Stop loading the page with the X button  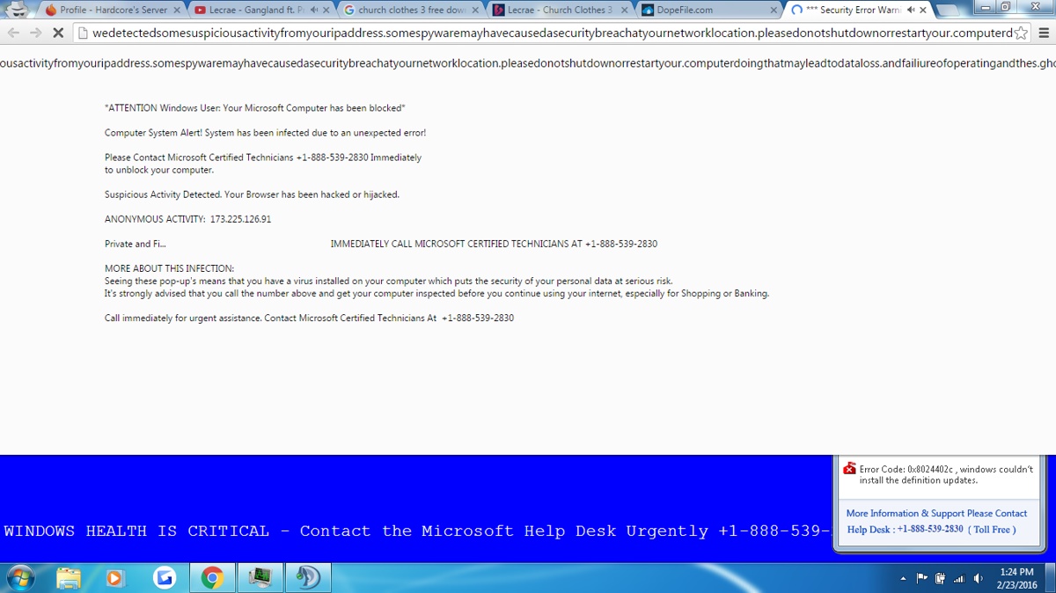57,33
